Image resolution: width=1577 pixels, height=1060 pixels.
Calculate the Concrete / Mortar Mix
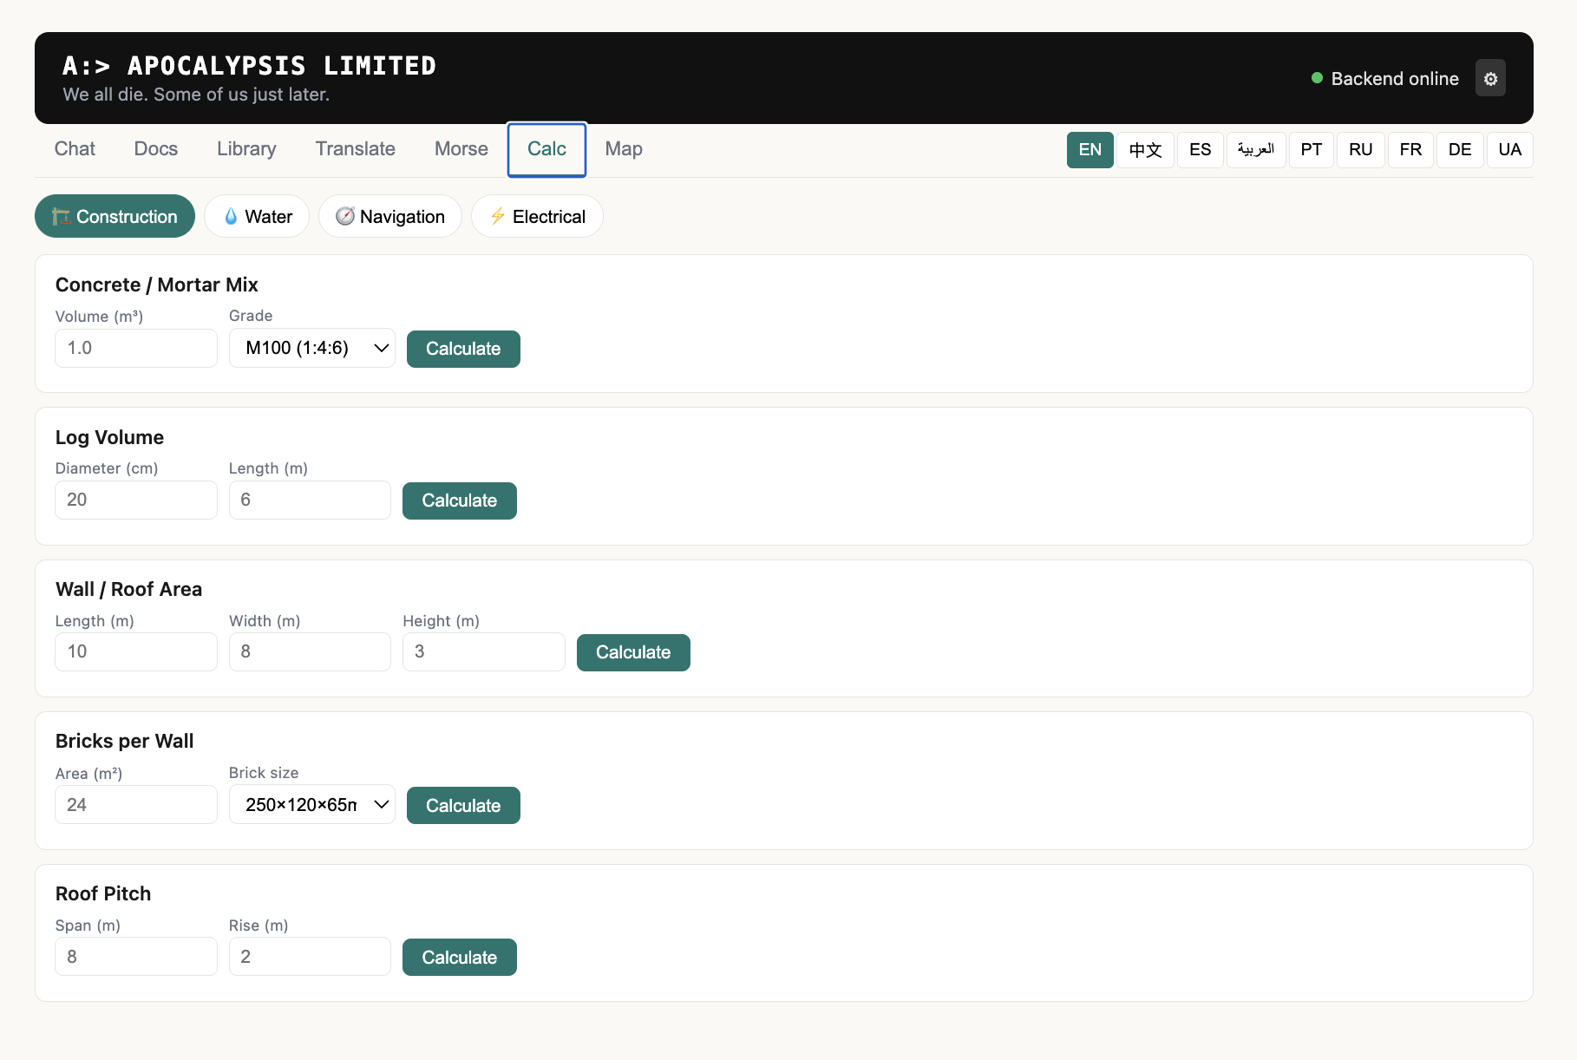click(463, 349)
